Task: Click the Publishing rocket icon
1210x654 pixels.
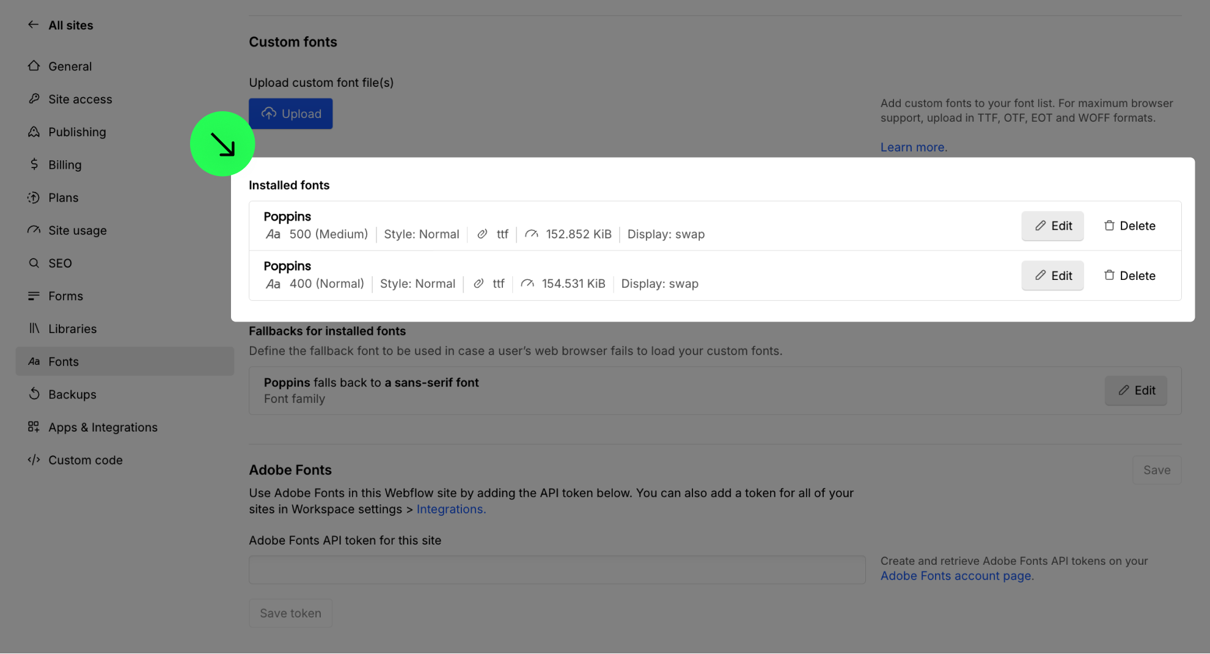Action: click(x=34, y=131)
